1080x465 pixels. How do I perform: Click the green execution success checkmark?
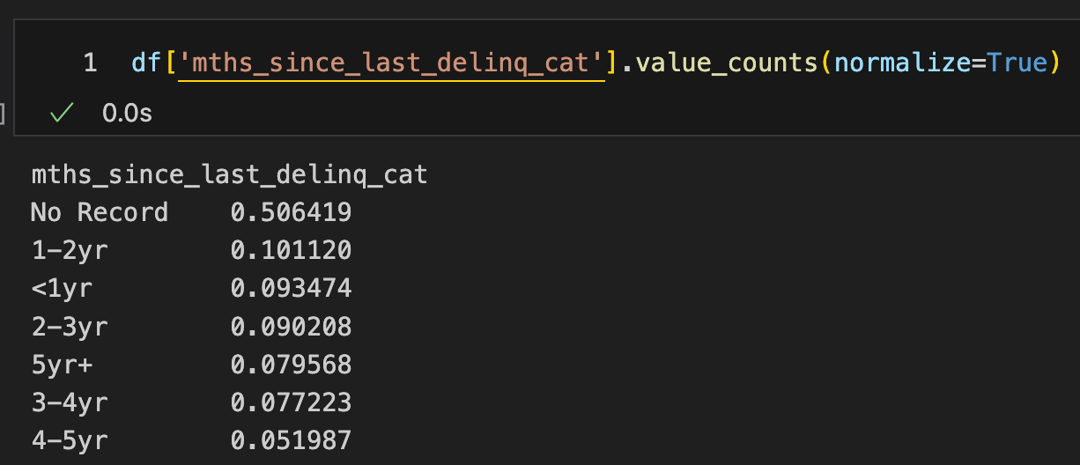coord(61,114)
